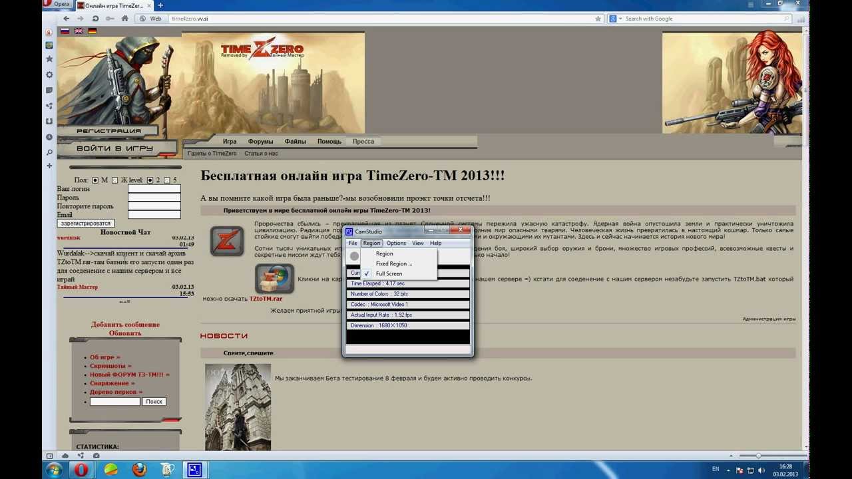This screenshot has height=479, width=852.
Task: Open the Скриншоты sidebar link
Action: [x=110, y=366]
